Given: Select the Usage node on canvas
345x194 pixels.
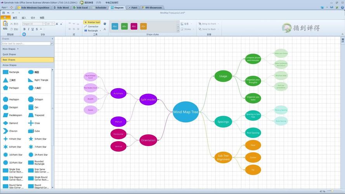Looking at the screenshot, I should coord(223,76).
